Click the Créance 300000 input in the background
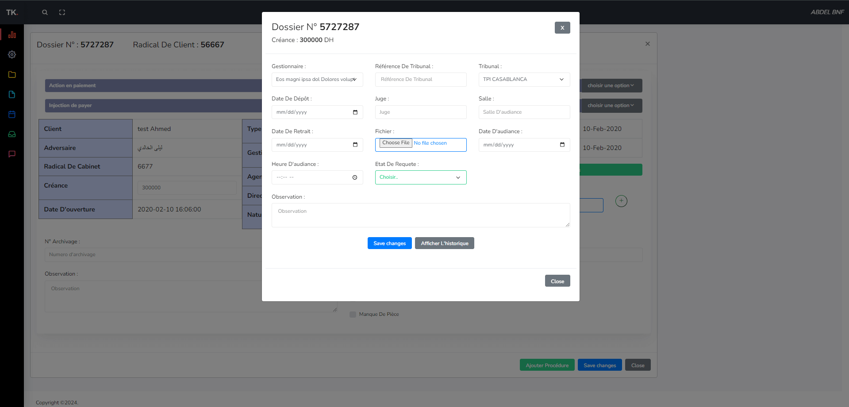The image size is (849, 407). tap(187, 188)
